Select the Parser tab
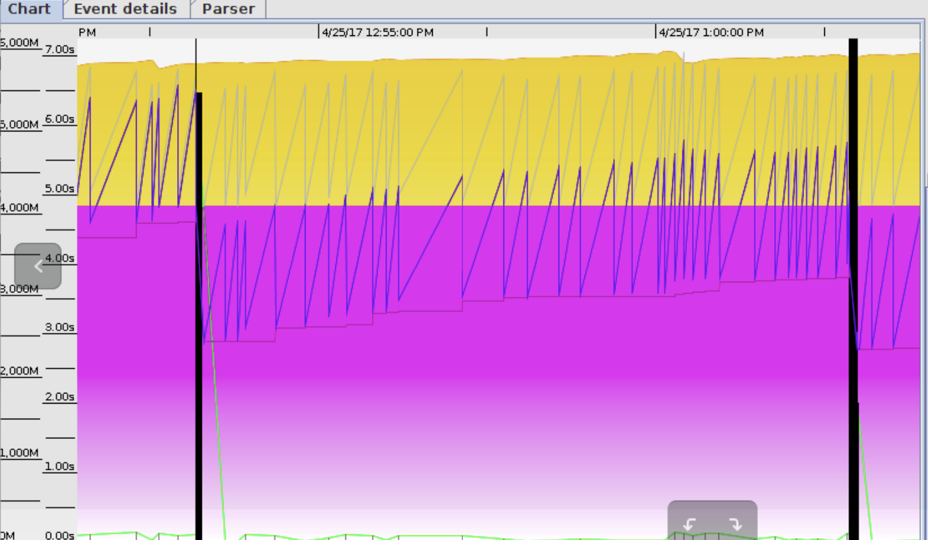This screenshot has height=540, width=928. 228,9
